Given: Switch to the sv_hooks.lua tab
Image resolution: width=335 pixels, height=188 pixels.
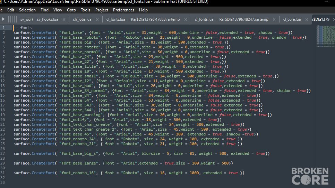Looking at the screenshot, I should click(48, 19).
